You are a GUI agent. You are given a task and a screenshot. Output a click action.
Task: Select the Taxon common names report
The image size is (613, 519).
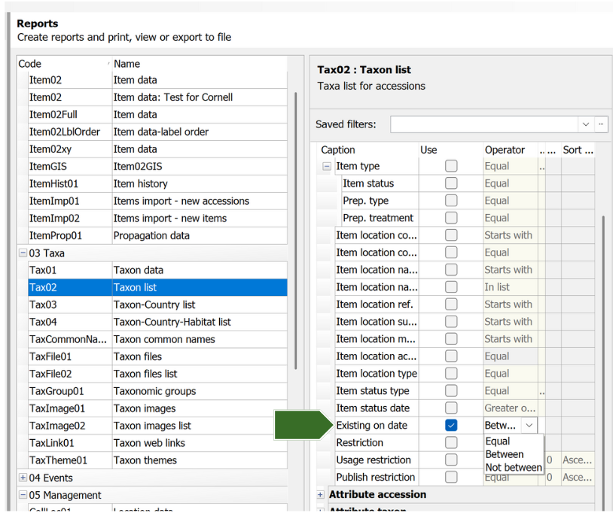(x=158, y=339)
